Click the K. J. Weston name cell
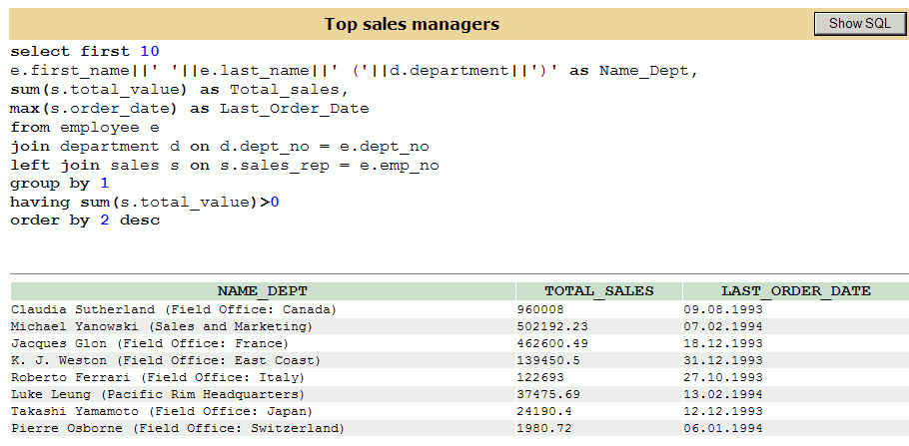 [x=263, y=360]
